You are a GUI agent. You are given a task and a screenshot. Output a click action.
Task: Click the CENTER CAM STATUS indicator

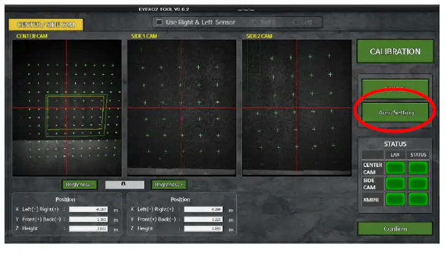click(418, 168)
